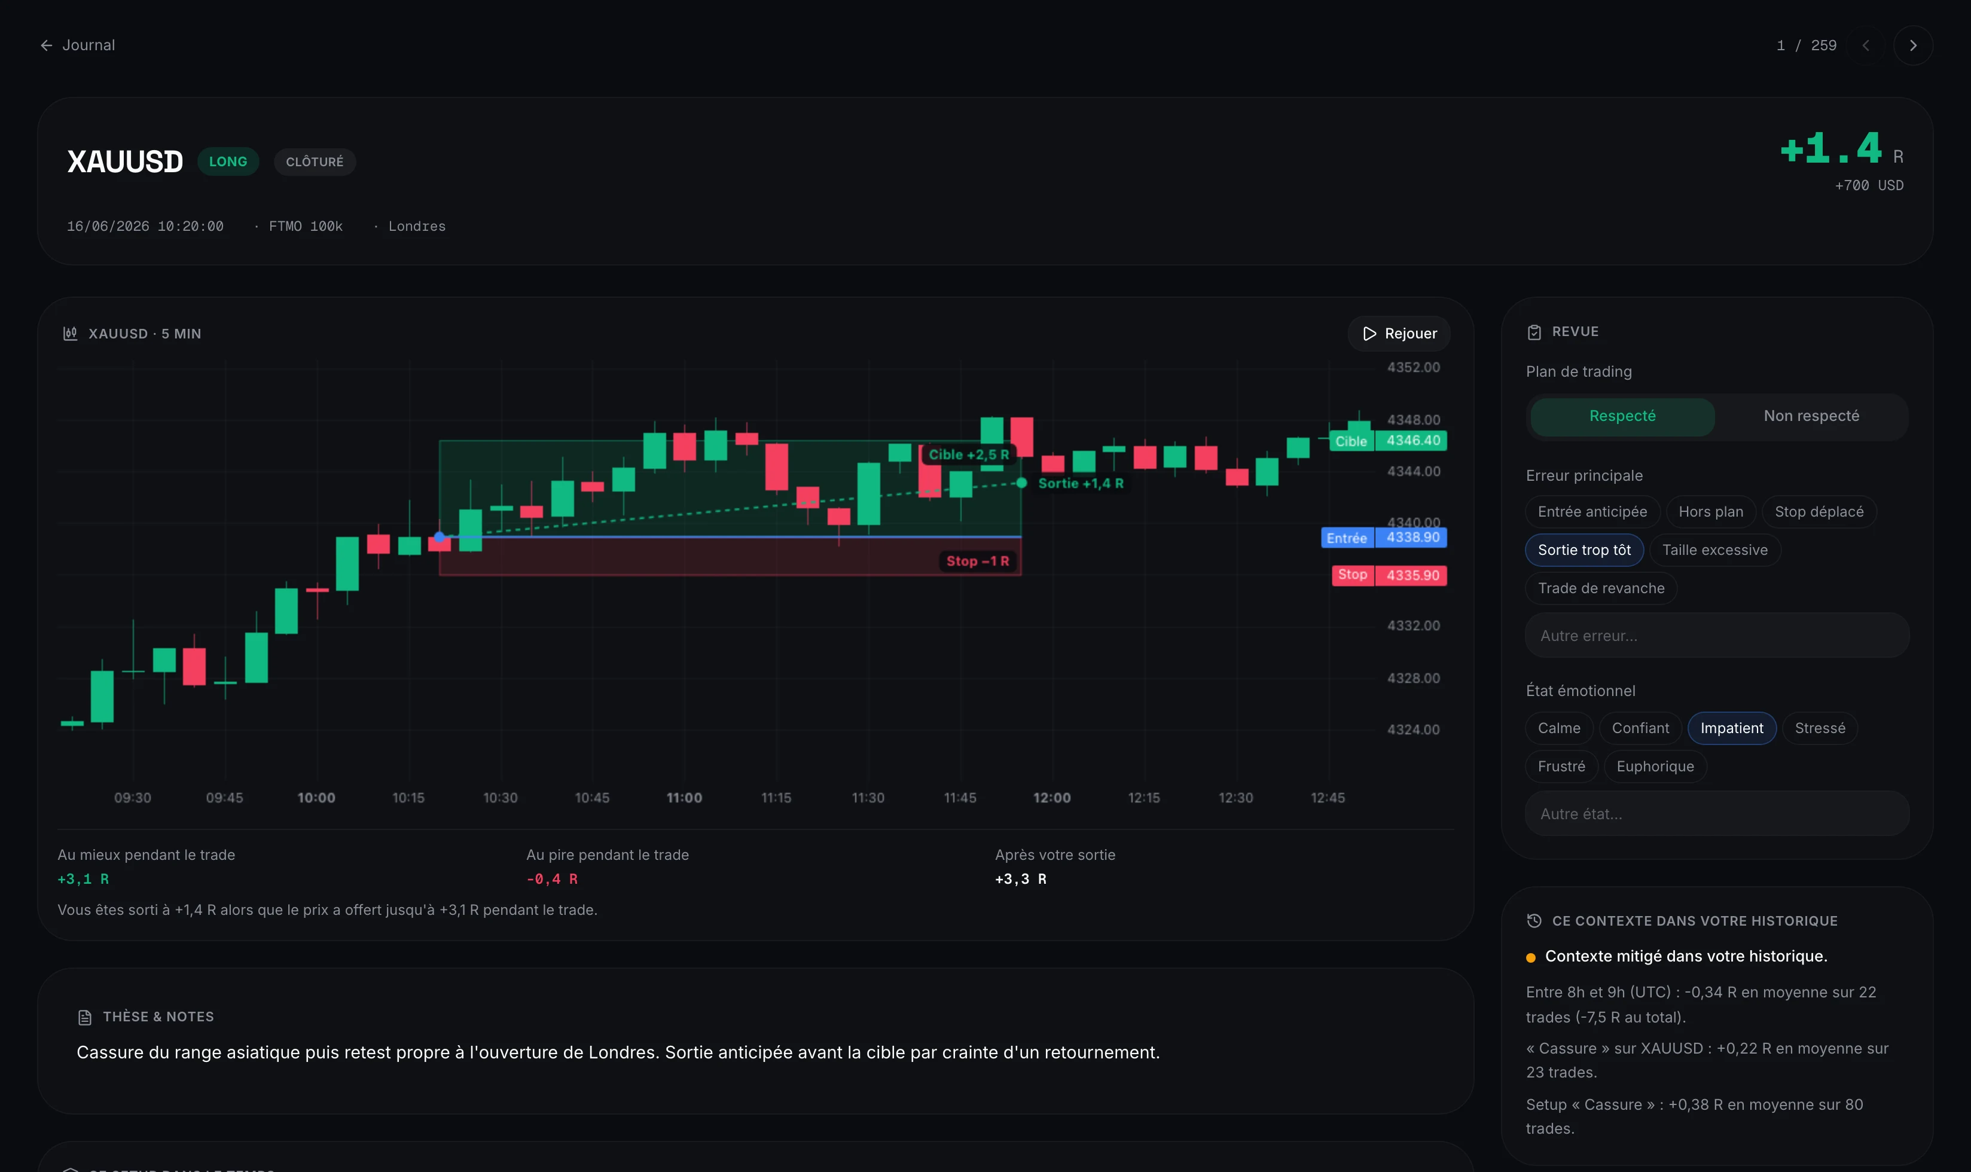Click the Autre erreur input field

(x=1717, y=636)
